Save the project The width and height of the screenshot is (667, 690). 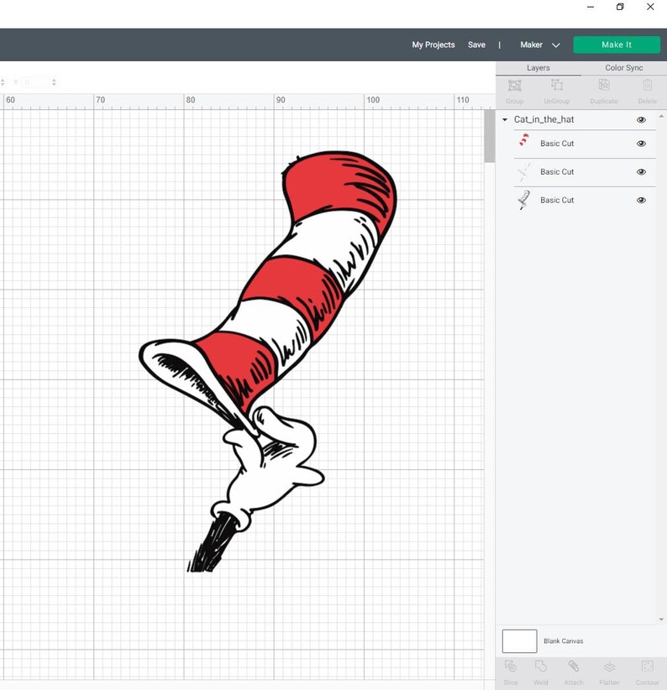(x=476, y=44)
